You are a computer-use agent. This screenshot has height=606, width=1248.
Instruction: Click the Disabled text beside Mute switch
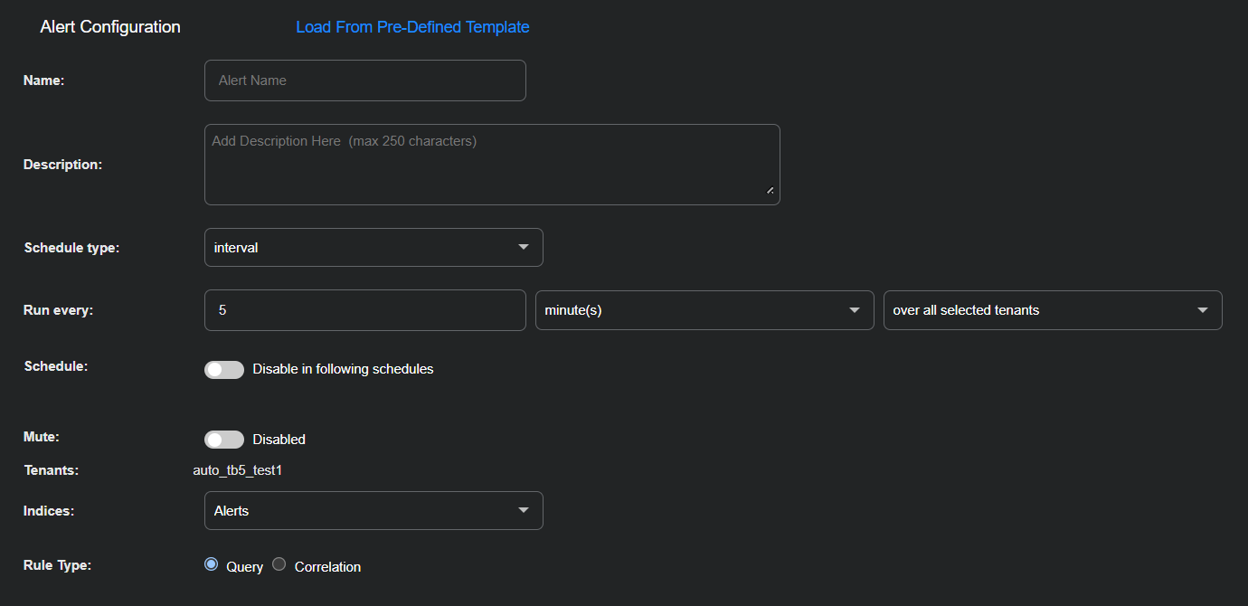coord(279,440)
